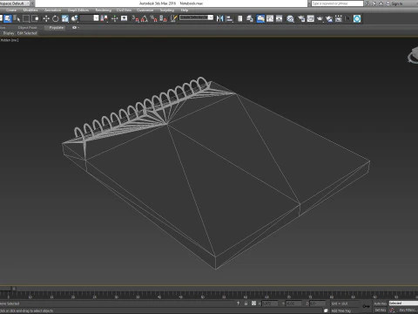
Task: Click the Sign In link
Action: [397, 3]
